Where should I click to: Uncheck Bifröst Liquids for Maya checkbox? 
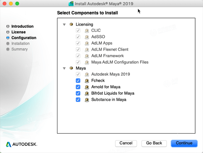coord(78,93)
